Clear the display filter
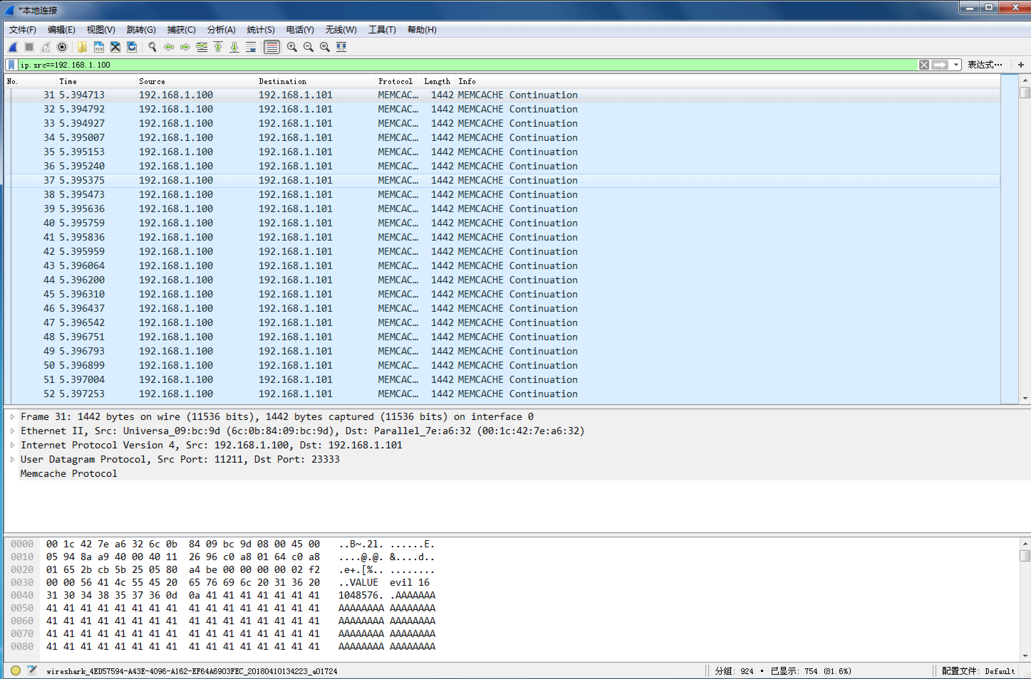 [924, 65]
